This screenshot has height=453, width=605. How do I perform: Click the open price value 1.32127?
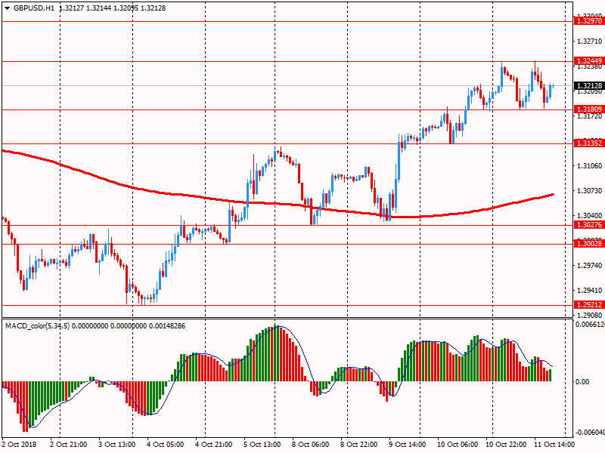point(71,8)
